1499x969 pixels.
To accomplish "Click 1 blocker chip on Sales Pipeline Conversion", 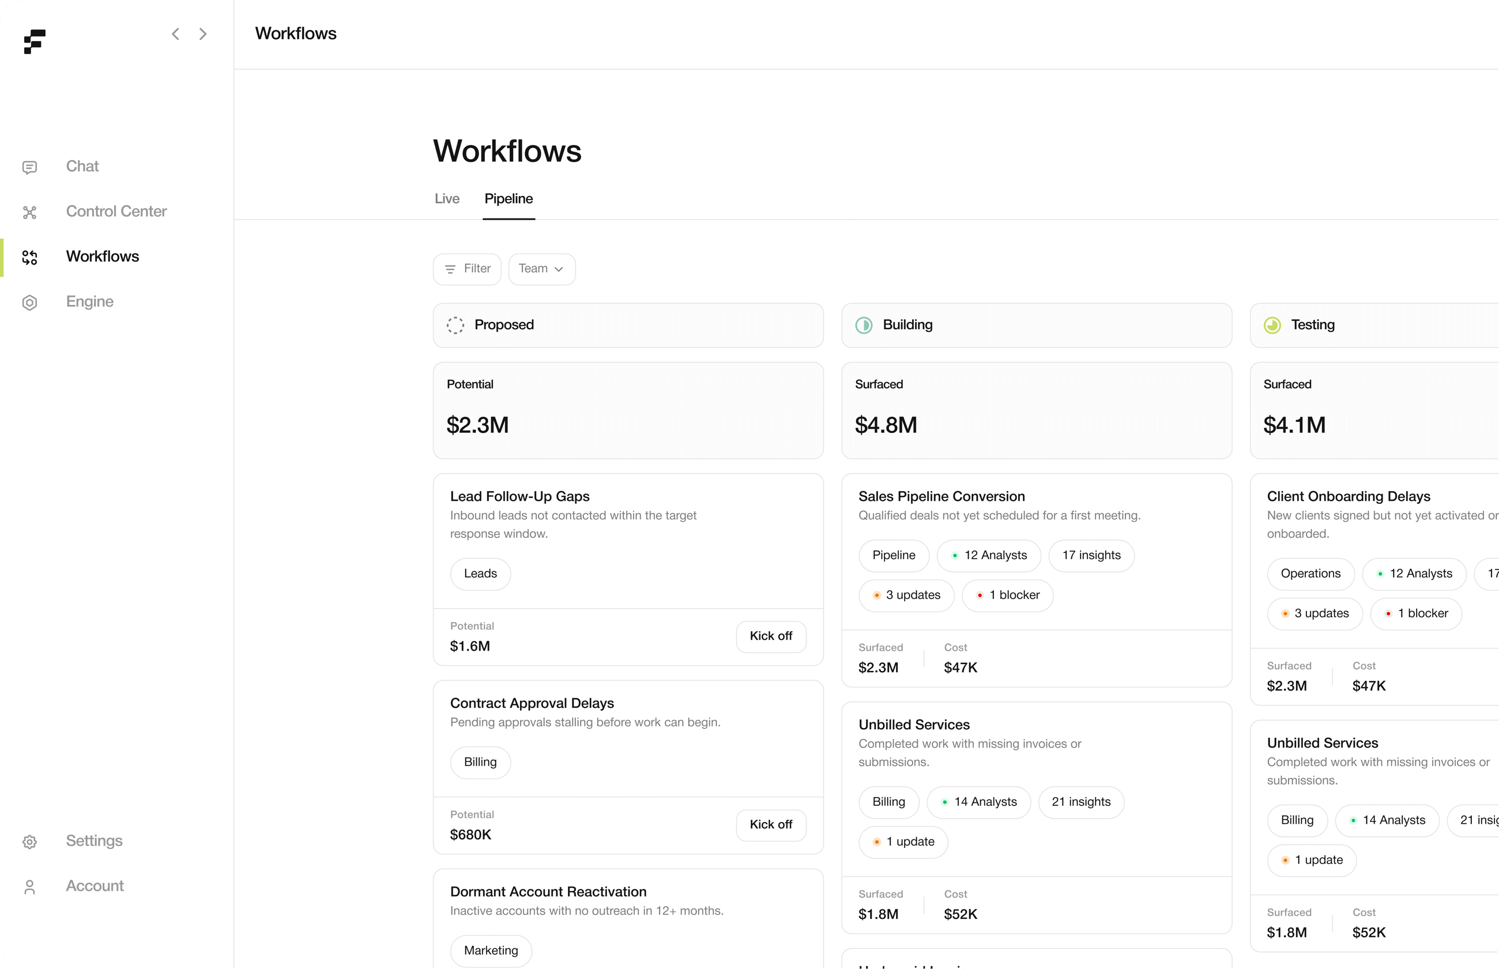I will pyautogui.click(x=1008, y=595).
